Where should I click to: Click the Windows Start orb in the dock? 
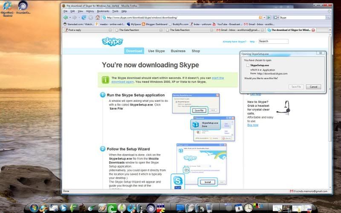click(x=34, y=208)
